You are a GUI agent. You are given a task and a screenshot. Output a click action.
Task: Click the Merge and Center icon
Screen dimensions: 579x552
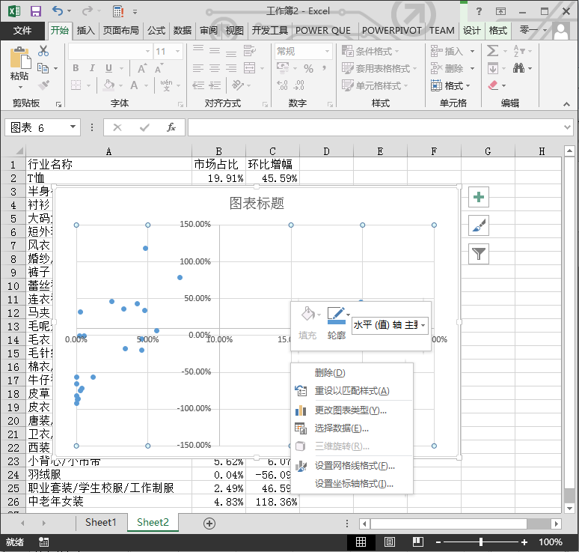[250, 68]
